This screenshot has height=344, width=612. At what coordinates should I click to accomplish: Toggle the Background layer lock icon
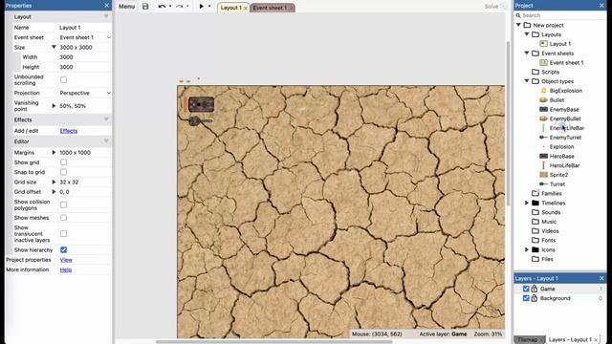534,298
